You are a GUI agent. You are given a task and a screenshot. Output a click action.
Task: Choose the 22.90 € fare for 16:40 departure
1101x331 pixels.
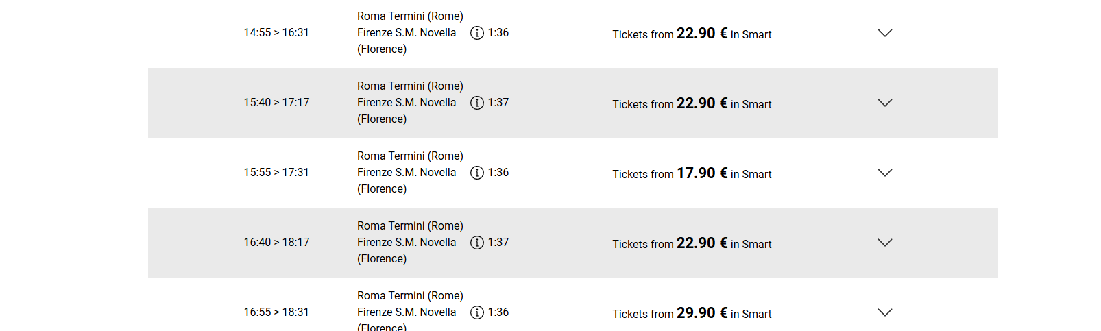(702, 243)
